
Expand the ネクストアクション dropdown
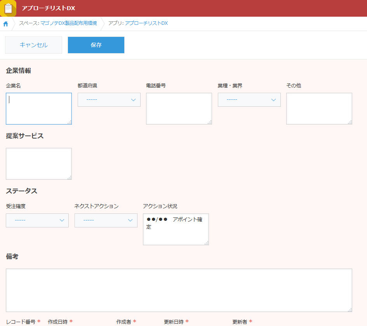tap(106, 220)
